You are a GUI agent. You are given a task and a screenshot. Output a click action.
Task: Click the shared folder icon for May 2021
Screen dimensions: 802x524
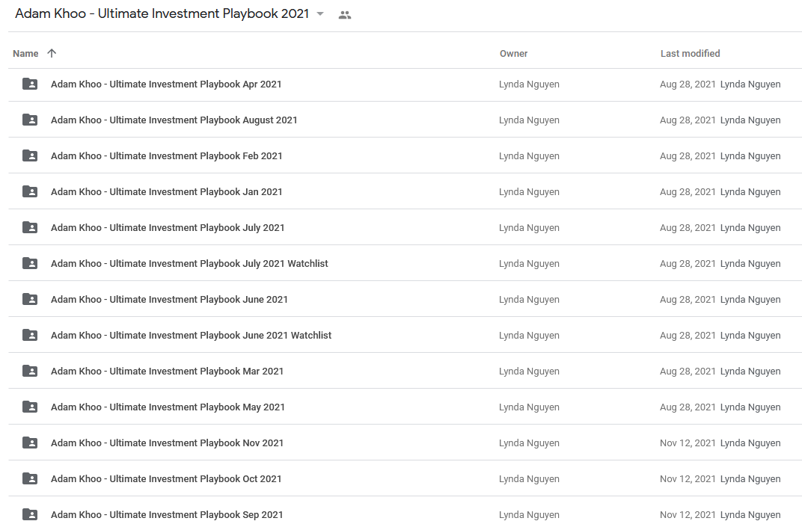[30, 407]
